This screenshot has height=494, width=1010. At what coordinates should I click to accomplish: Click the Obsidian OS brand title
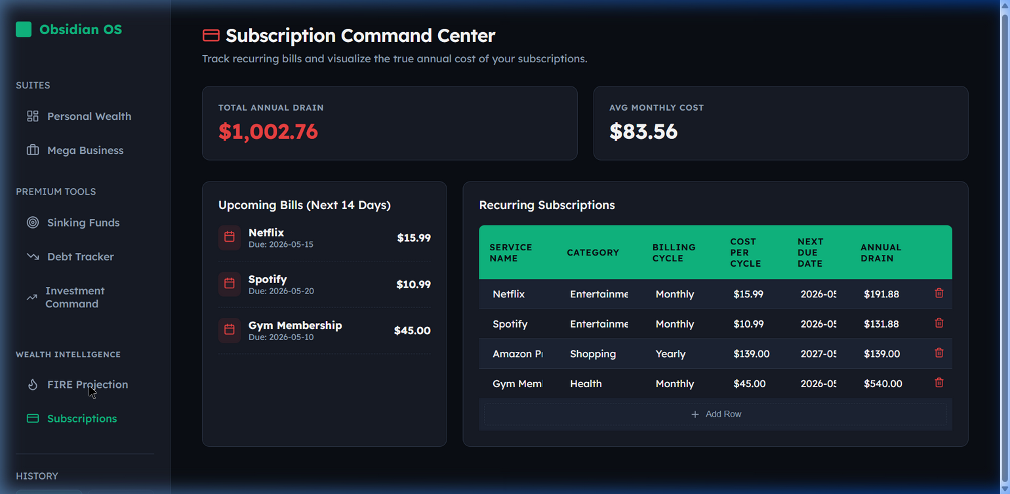pos(81,29)
